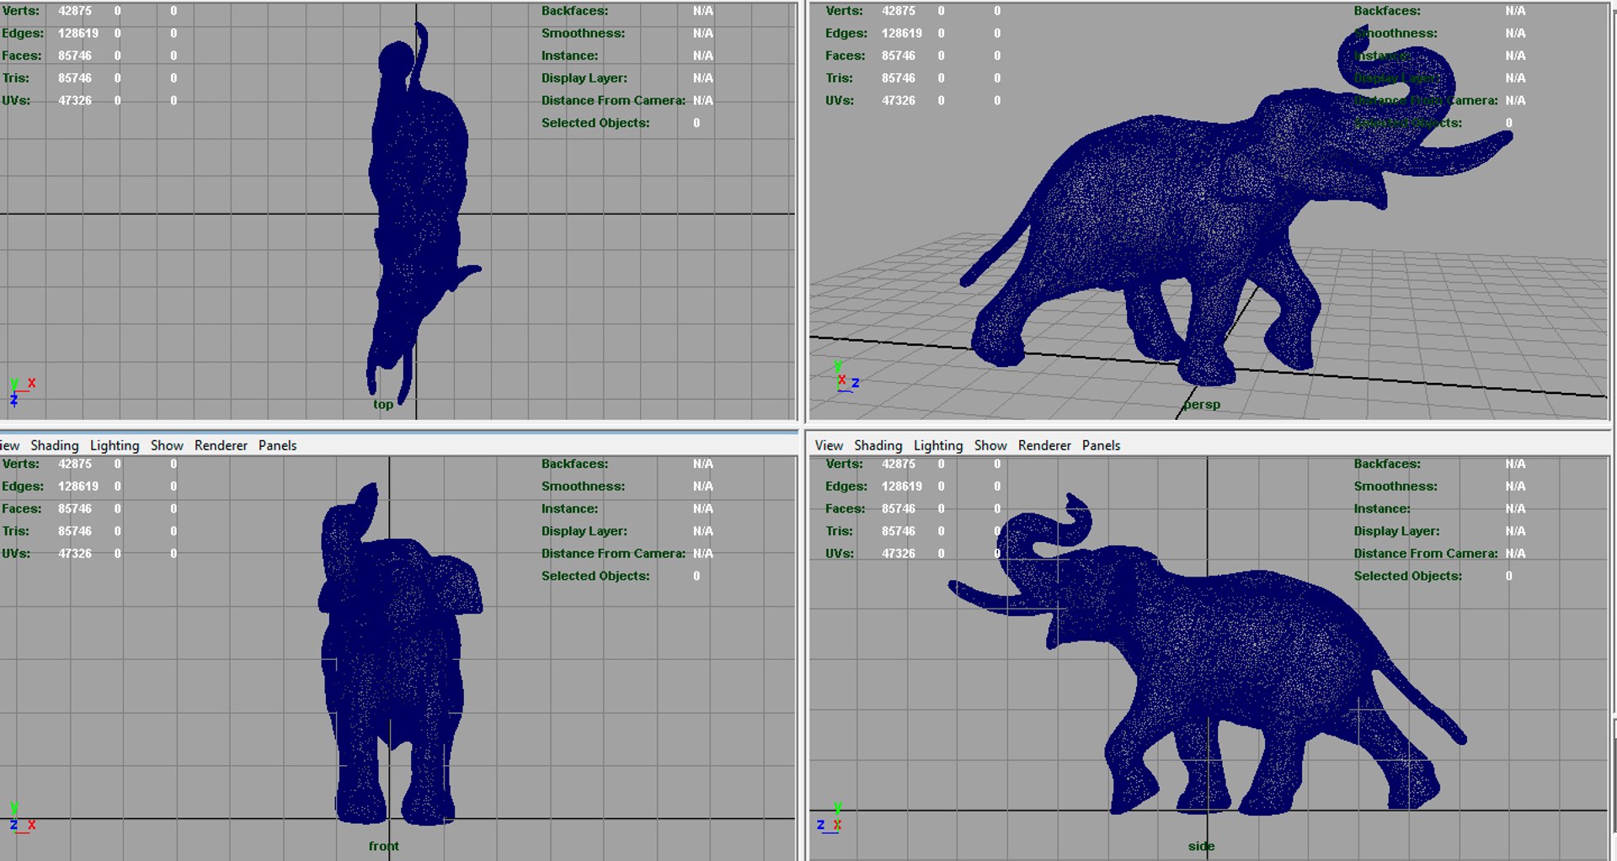Click the axis gizmo in persp view
The image size is (1617, 861).
846,377
